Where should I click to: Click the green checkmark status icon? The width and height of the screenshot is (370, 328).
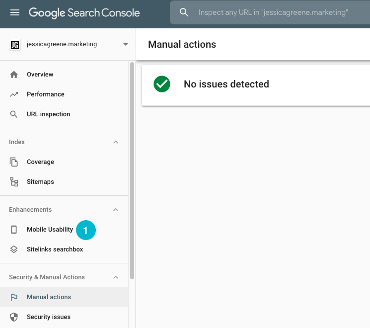click(x=162, y=84)
